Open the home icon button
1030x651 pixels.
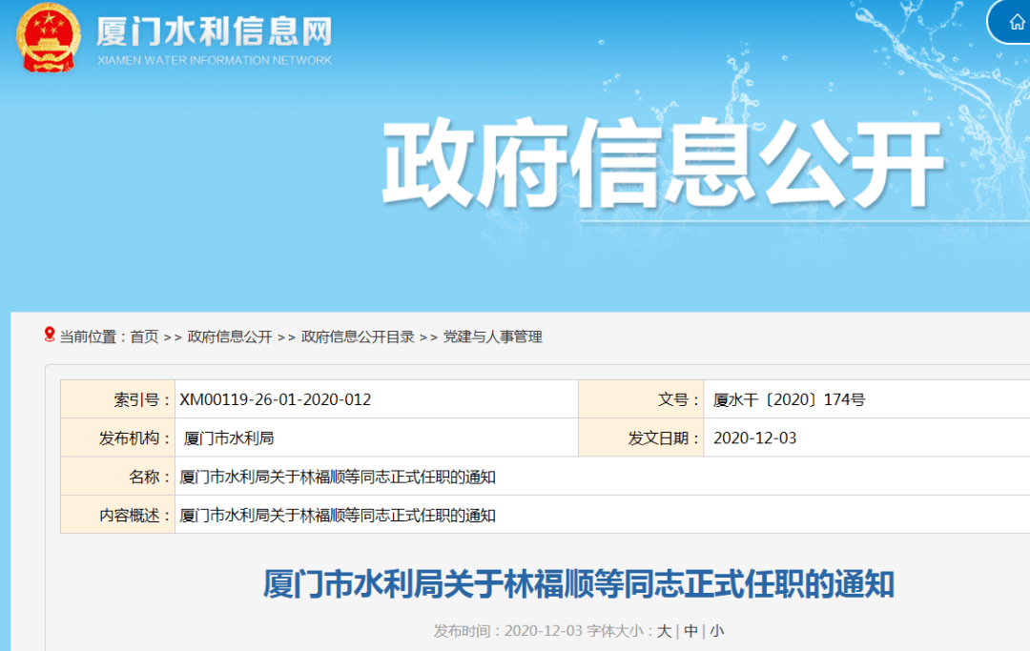(x=1016, y=23)
